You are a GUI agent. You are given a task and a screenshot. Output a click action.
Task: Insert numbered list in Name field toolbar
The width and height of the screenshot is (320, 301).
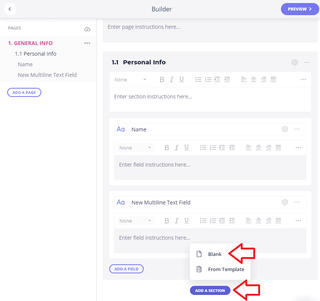[213, 148]
